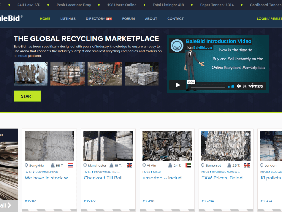This screenshot has height=212, width=282.
Task: Click the 'Paper Tonnes: 1314' ticker item
Action: pyautogui.click(x=217, y=5)
